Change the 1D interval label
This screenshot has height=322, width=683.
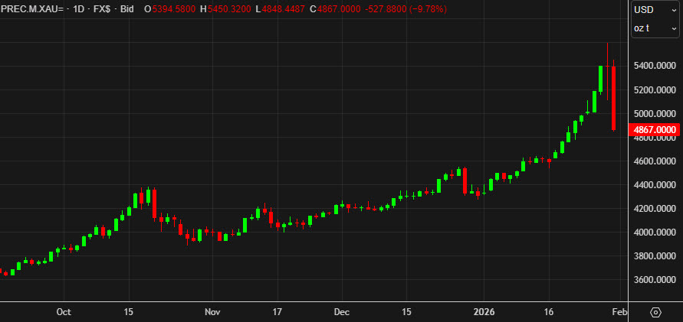(77, 9)
